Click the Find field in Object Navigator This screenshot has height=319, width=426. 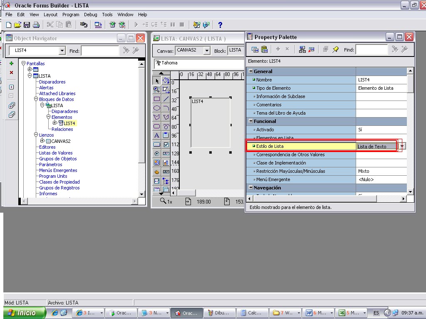(x=100, y=51)
